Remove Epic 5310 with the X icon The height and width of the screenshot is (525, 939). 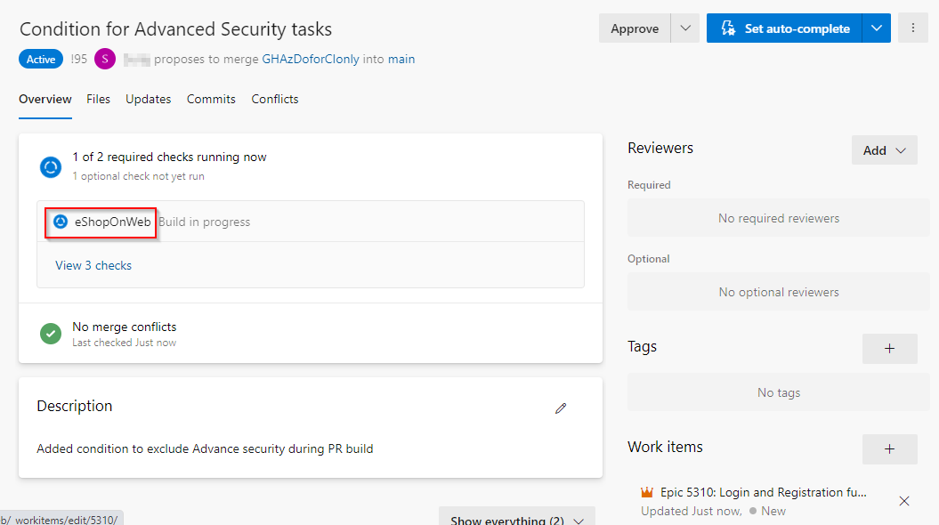(904, 501)
